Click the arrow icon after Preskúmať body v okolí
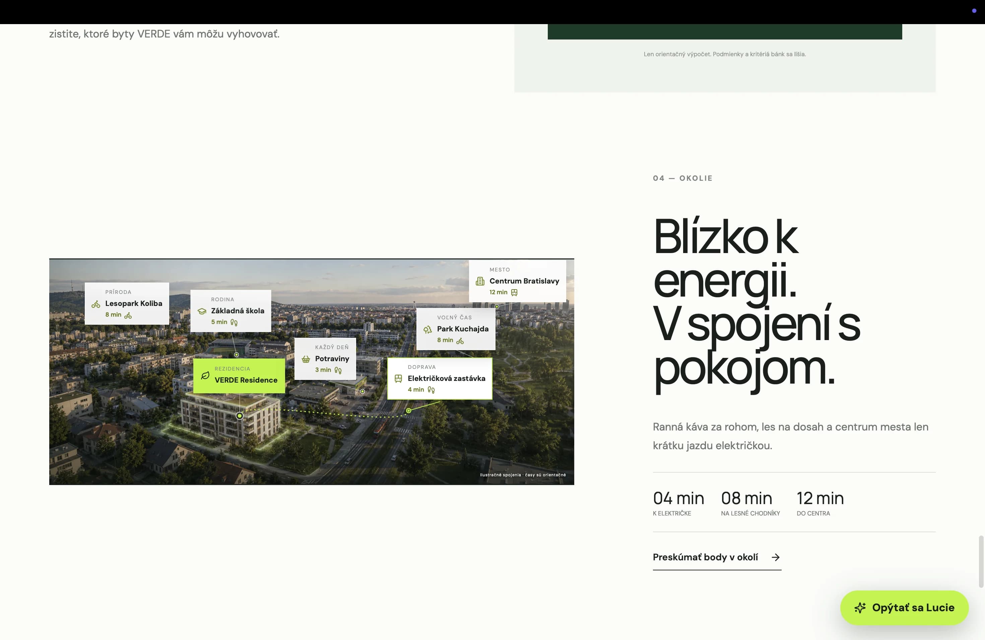Screen dimensions: 985x640 pyautogui.click(x=776, y=557)
